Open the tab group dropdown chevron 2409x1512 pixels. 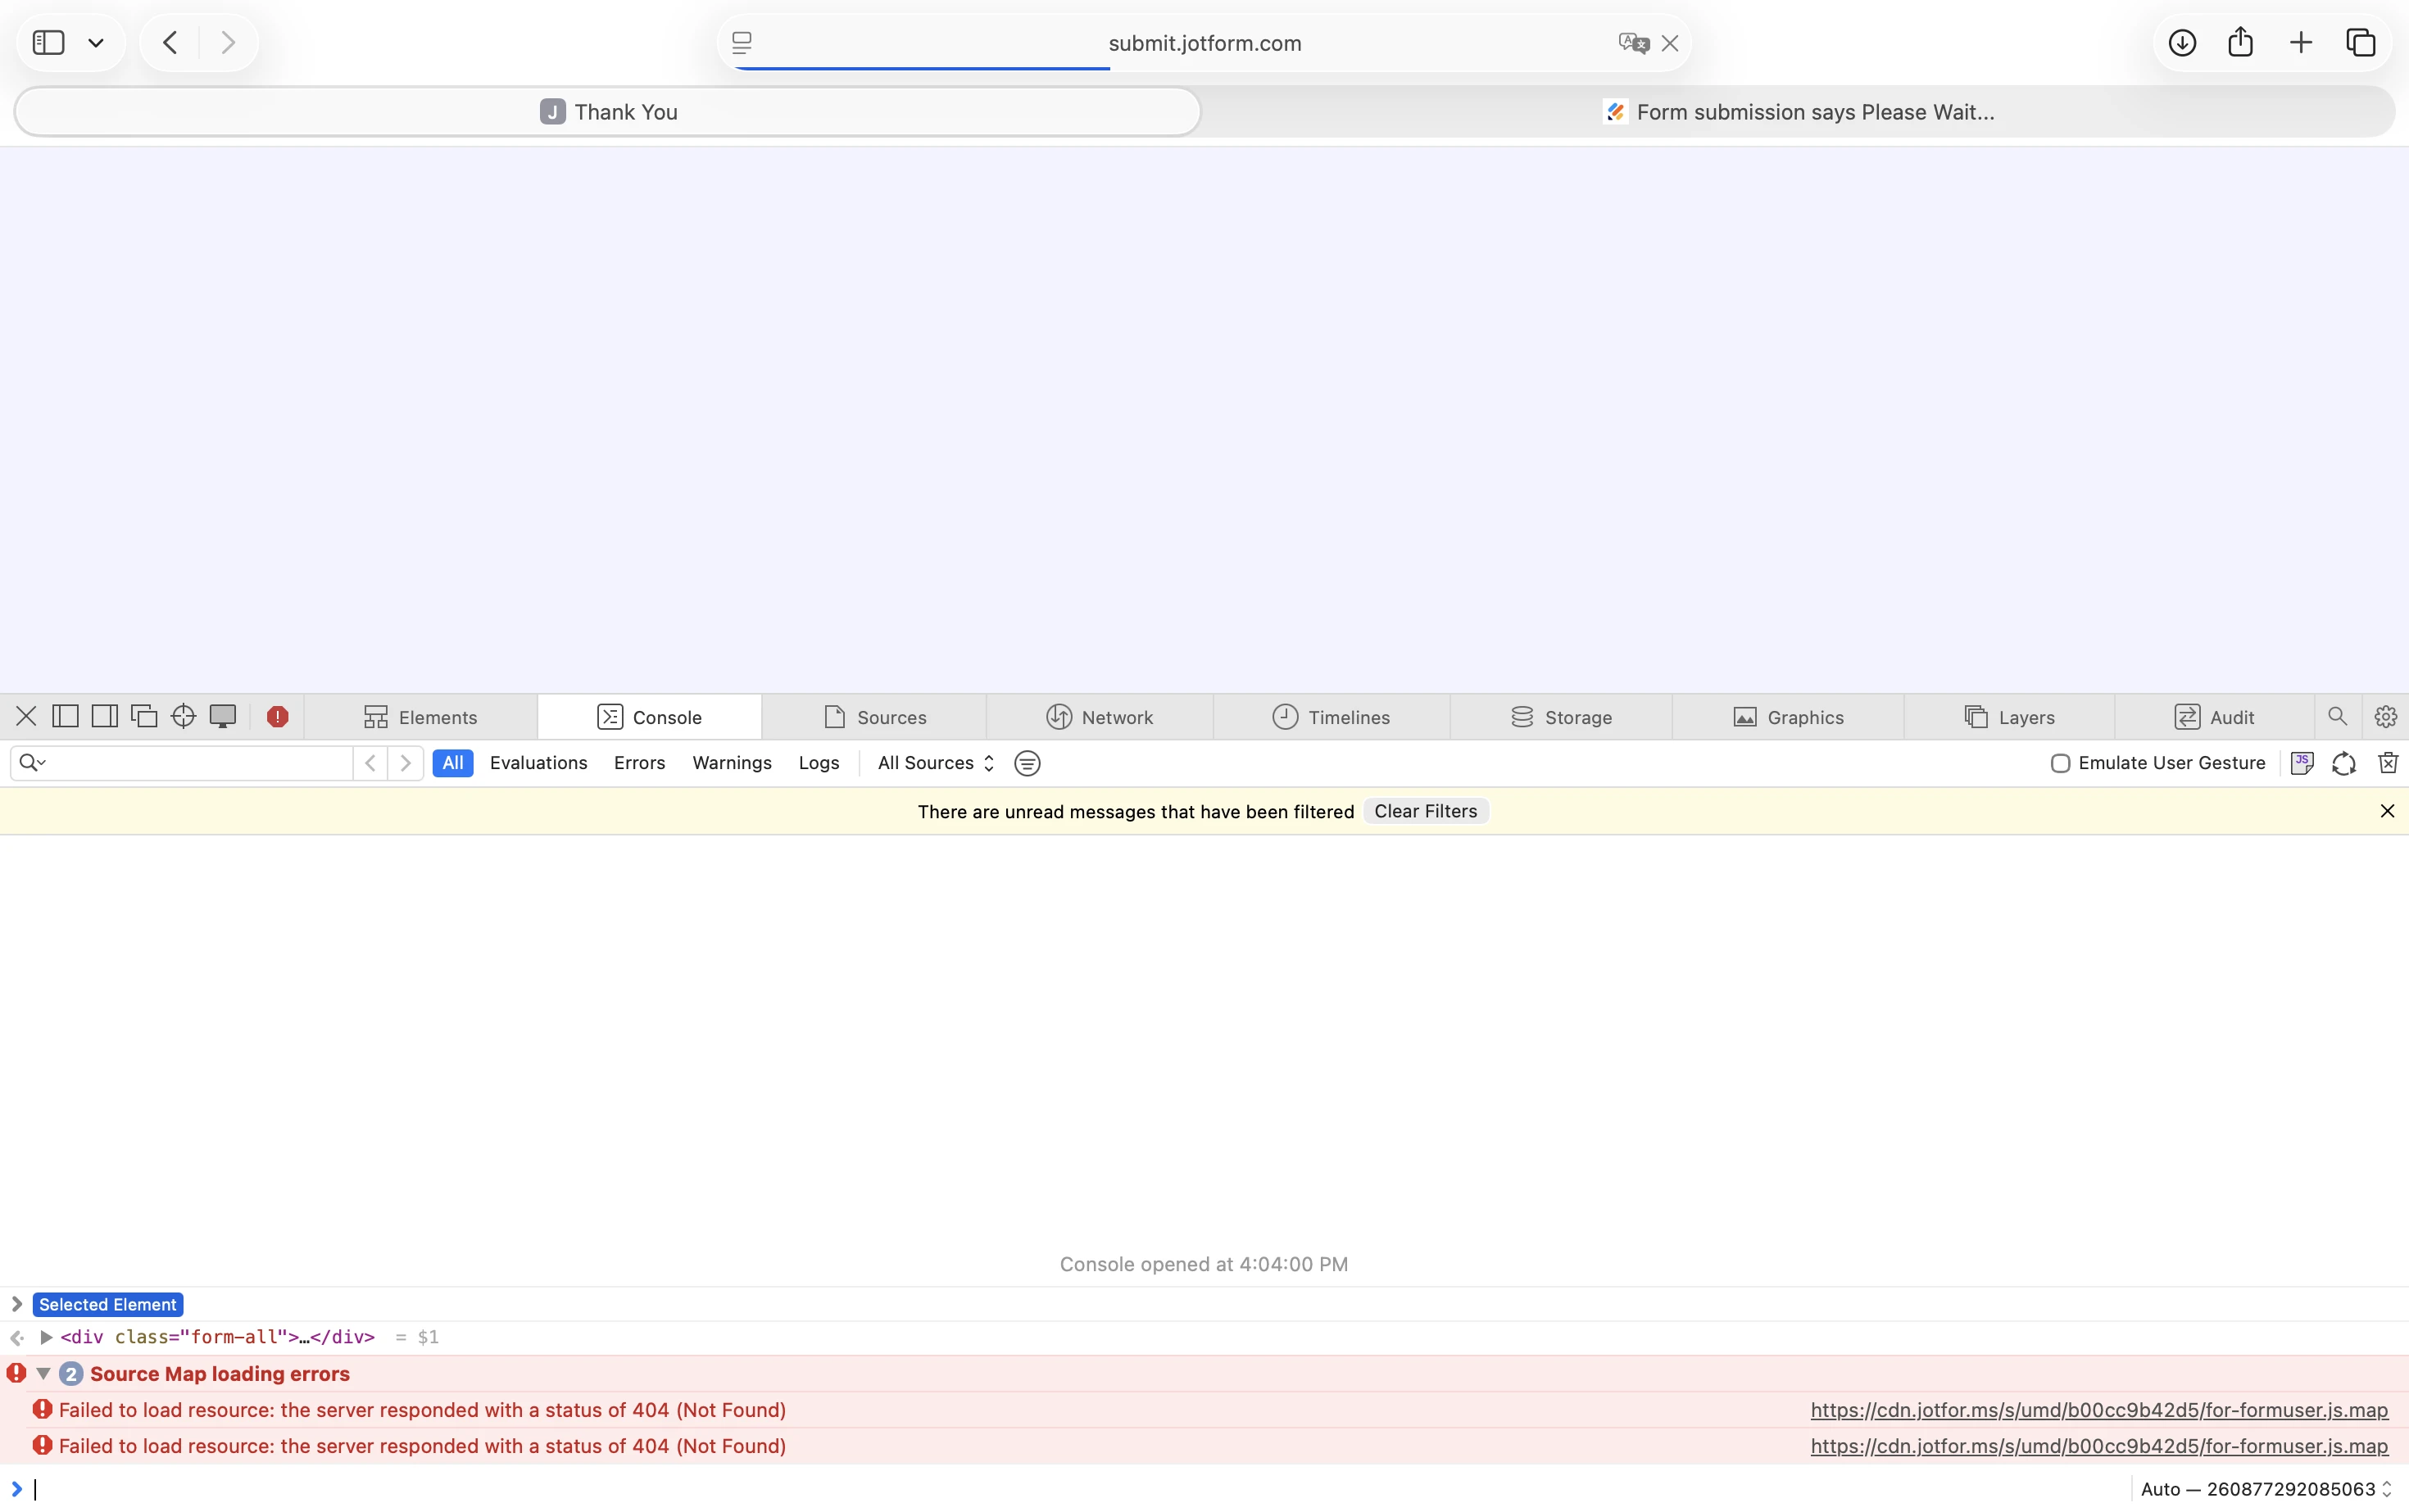click(x=96, y=43)
